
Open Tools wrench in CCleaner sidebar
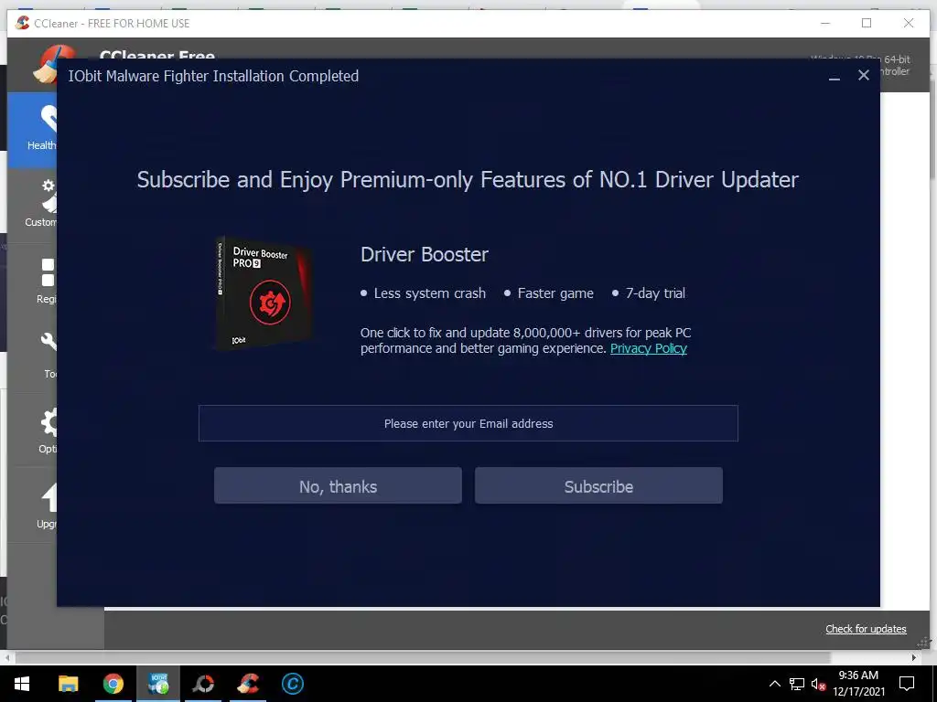tap(33, 356)
